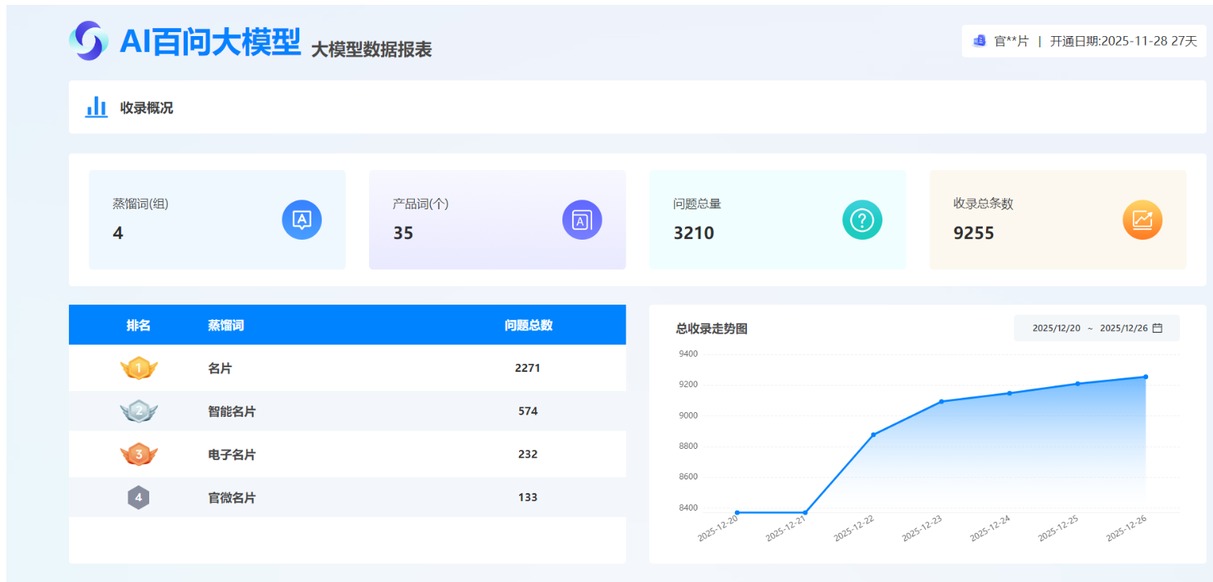Click the silver rank 2 medal
Viewport: 1213px width, 582px height.
[139, 411]
